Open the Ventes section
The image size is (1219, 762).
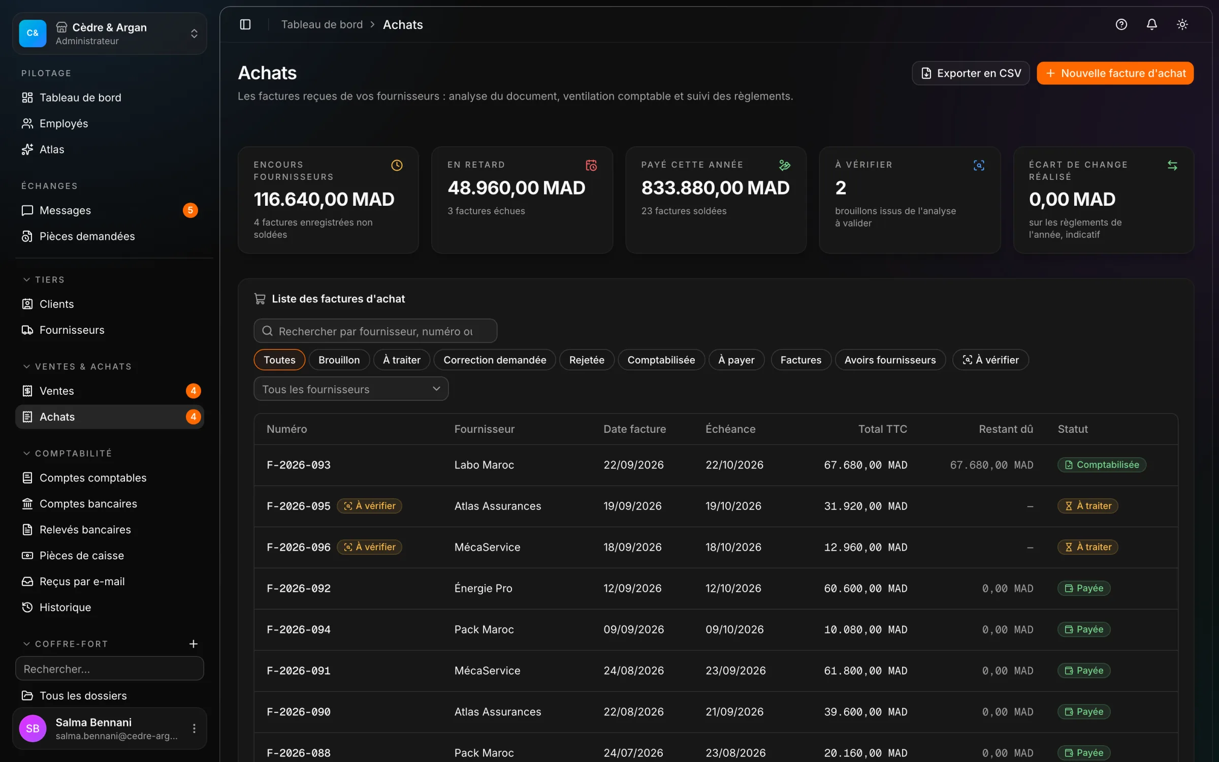pyautogui.click(x=109, y=391)
